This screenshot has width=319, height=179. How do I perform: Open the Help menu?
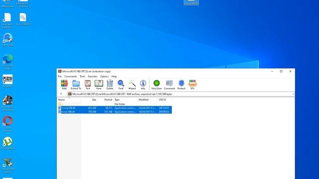tap(114, 77)
